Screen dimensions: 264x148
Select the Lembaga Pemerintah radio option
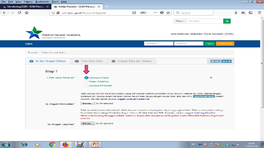(86, 86)
